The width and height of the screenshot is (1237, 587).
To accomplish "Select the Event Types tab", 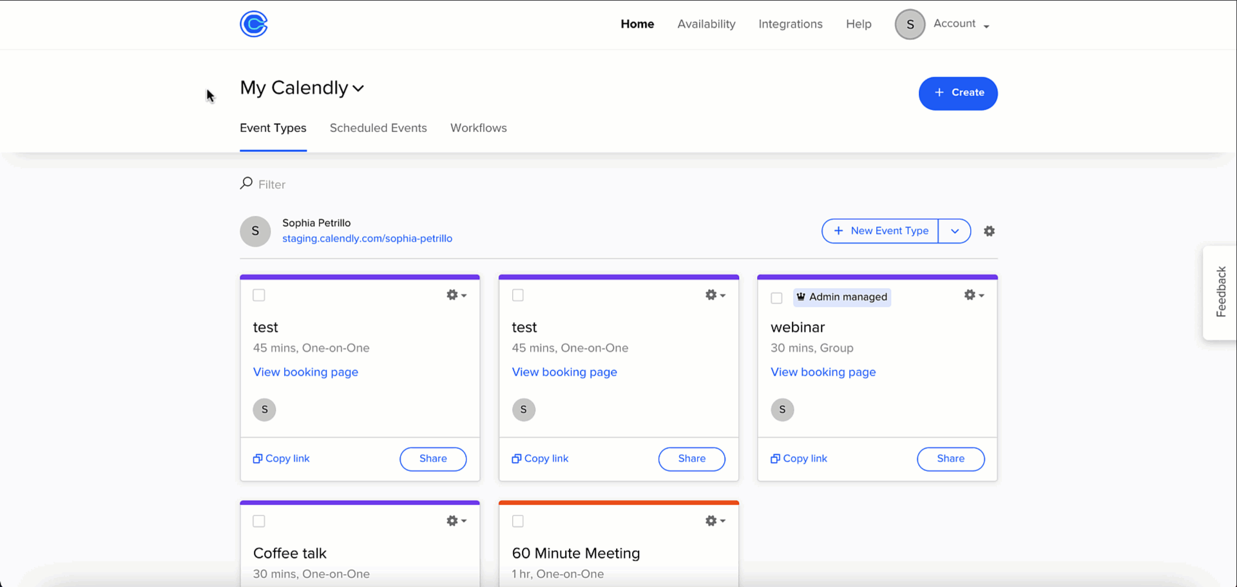I will pyautogui.click(x=273, y=128).
